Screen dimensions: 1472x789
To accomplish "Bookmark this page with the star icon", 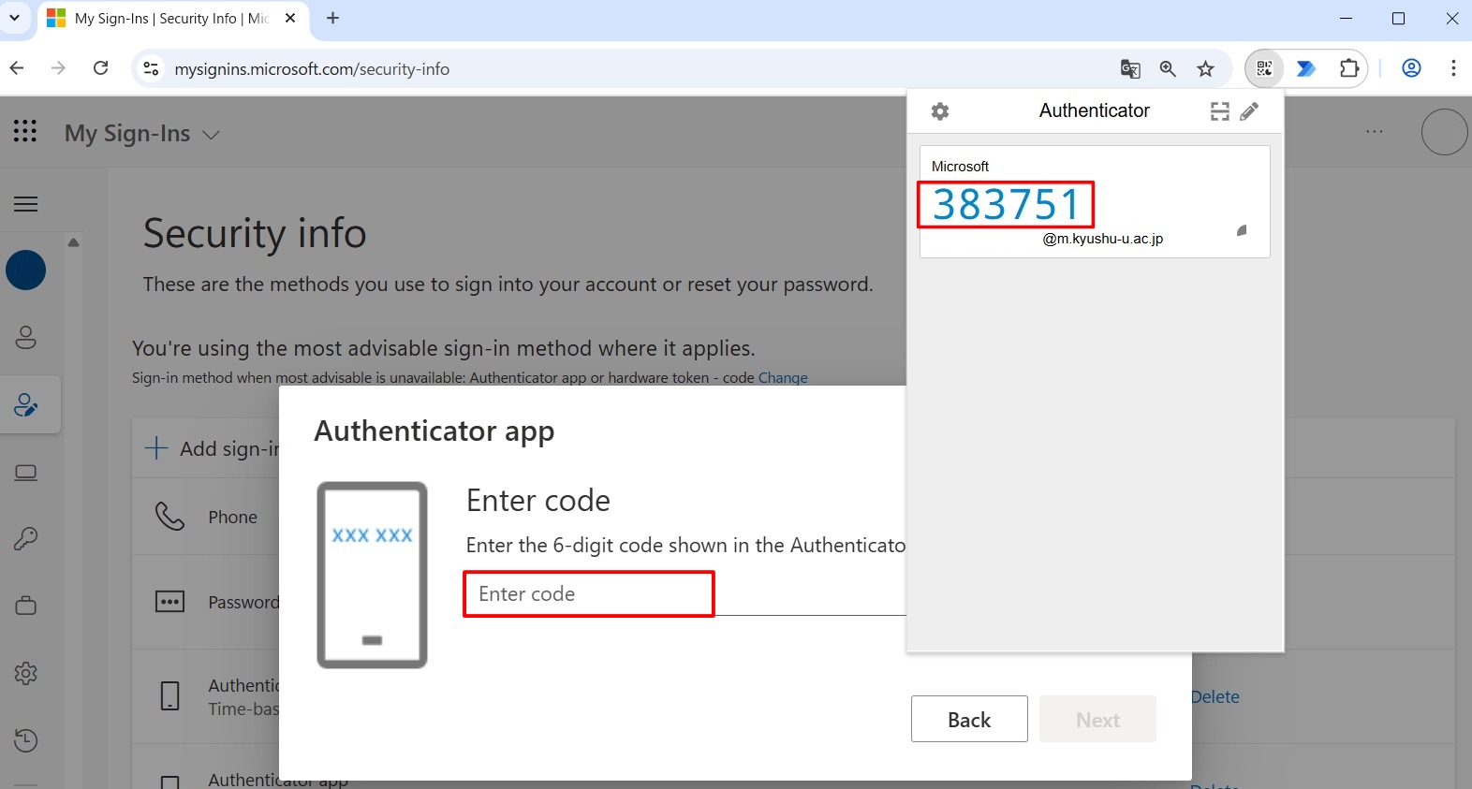I will pos(1205,68).
